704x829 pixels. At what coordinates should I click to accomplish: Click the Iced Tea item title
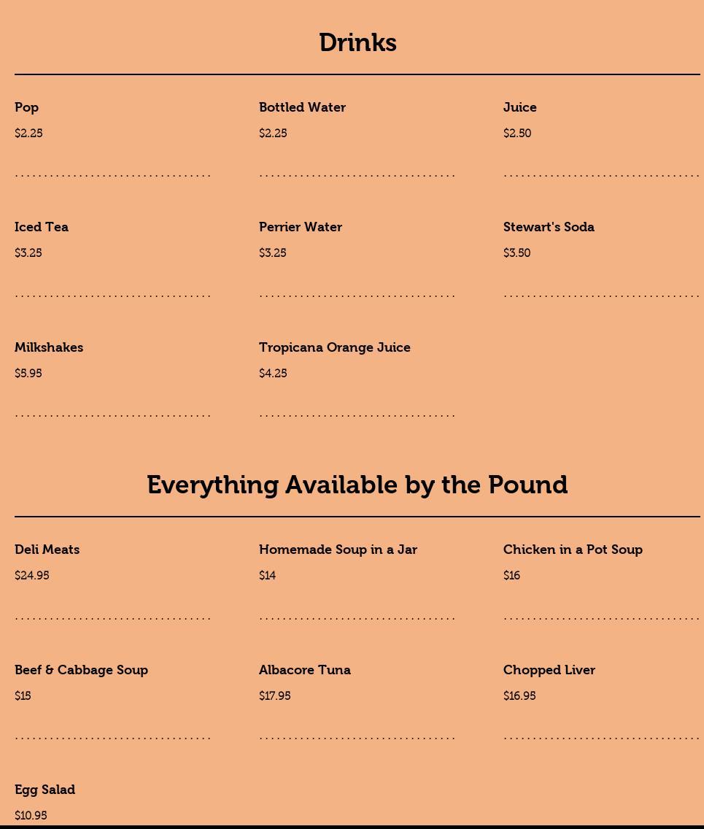(42, 227)
